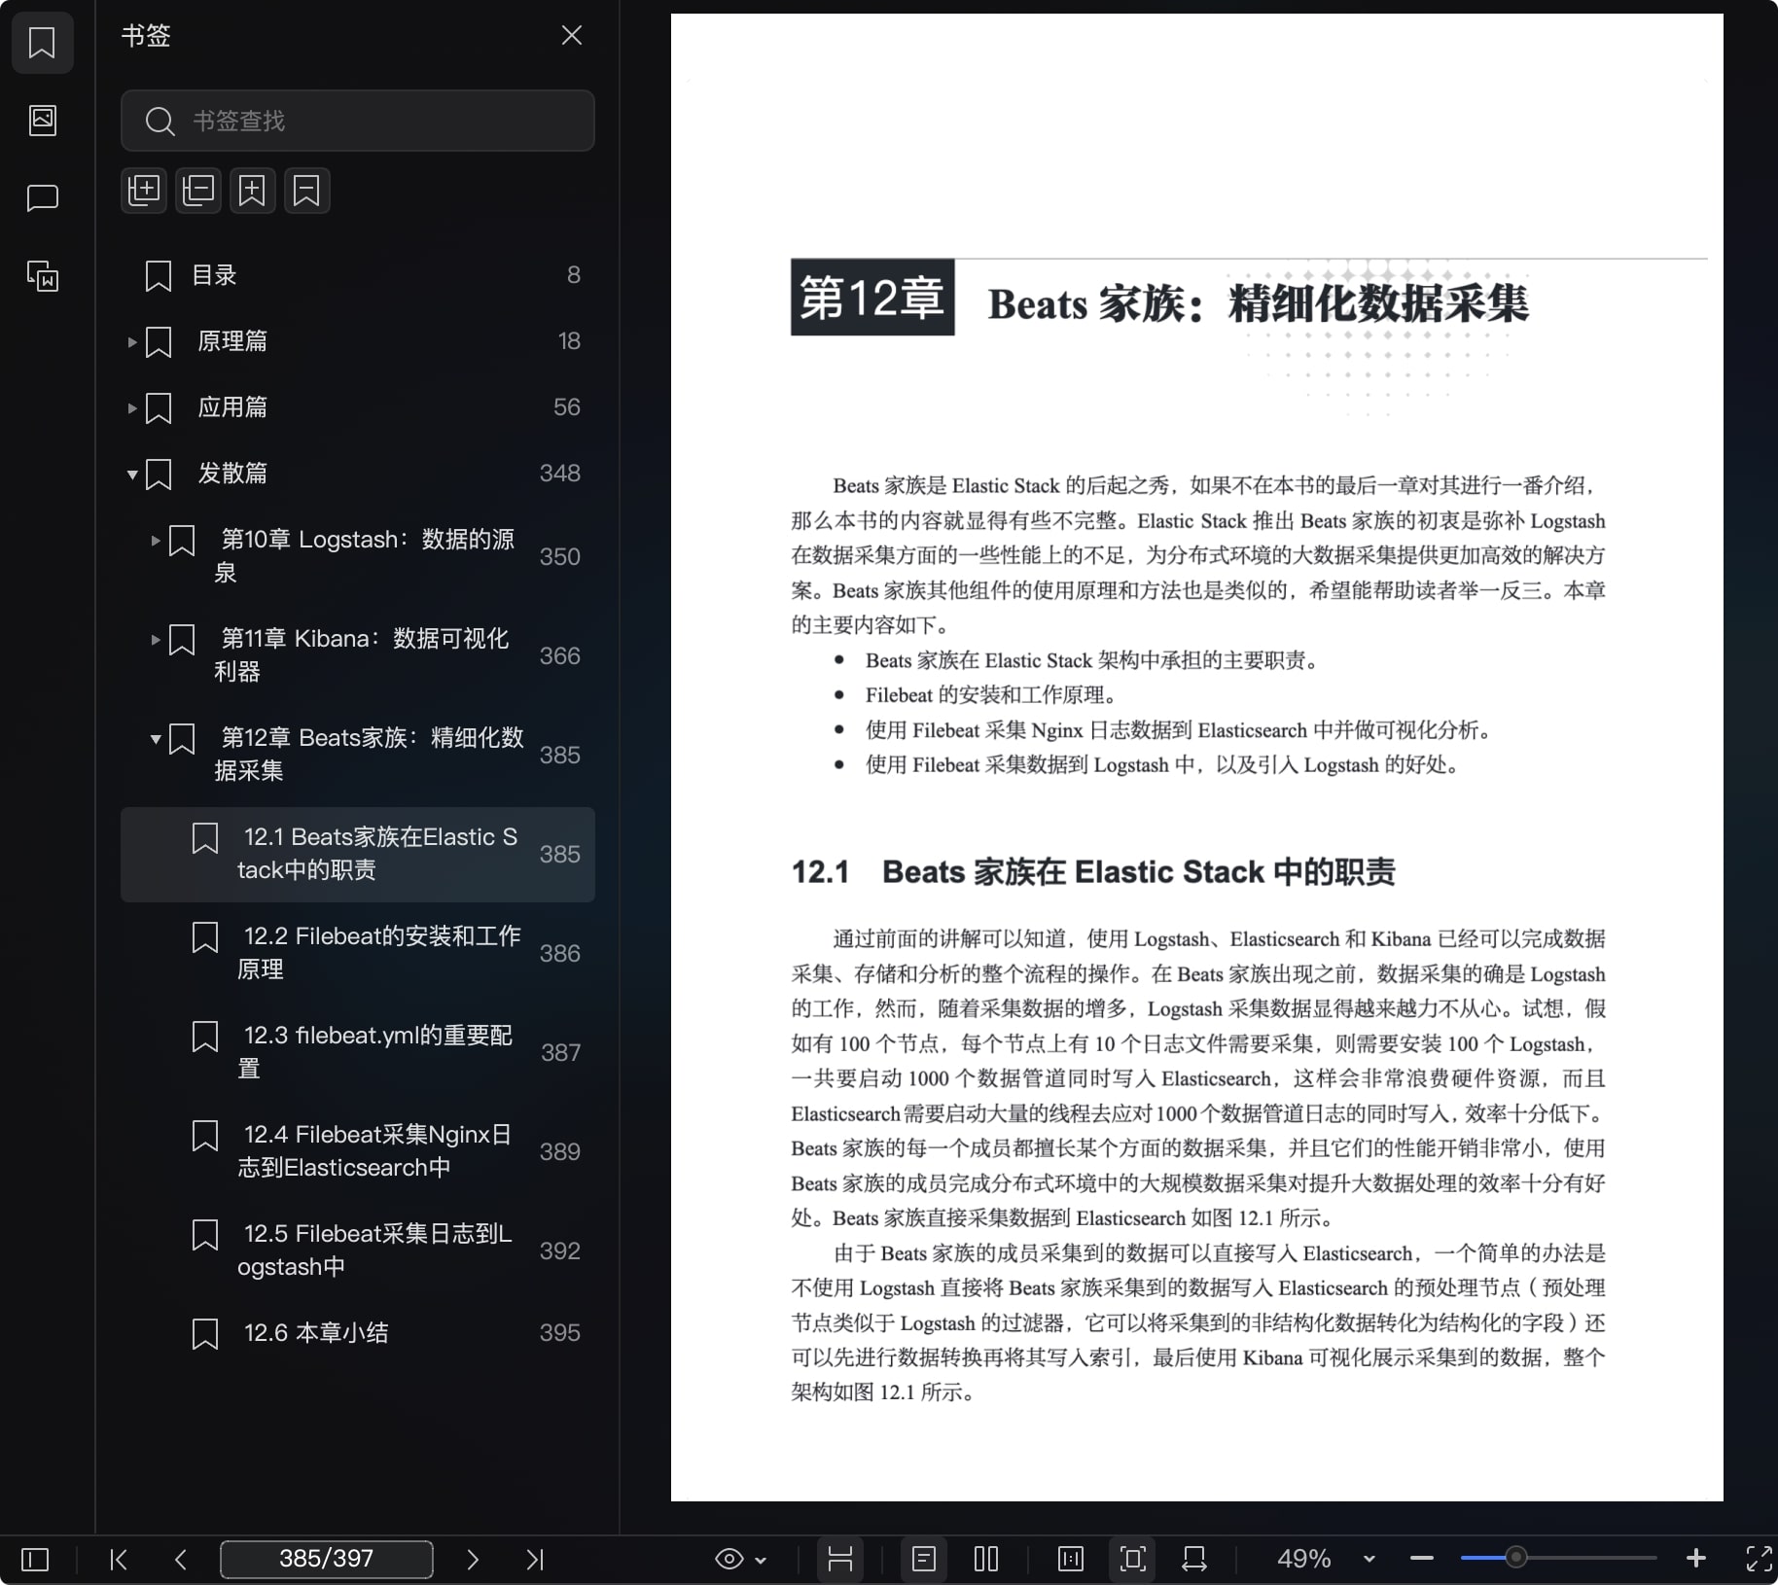
Task: Select bookmark 12.6 本章小结
Action: tap(358, 1333)
